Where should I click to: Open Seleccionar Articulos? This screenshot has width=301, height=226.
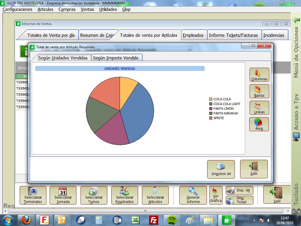click(x=155, y=195)
